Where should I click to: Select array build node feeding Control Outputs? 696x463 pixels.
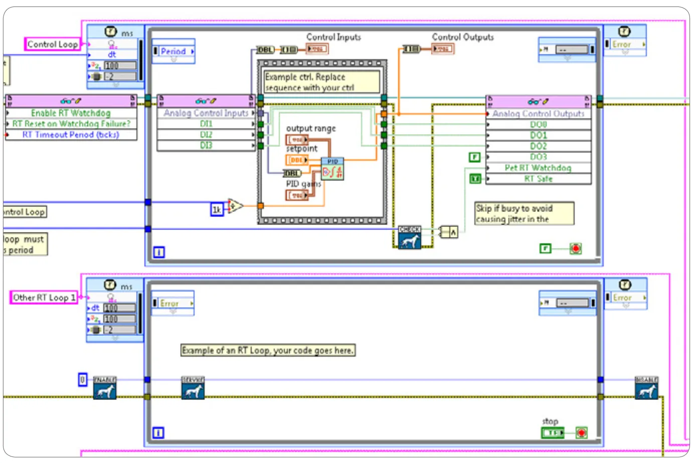[412, 49]
